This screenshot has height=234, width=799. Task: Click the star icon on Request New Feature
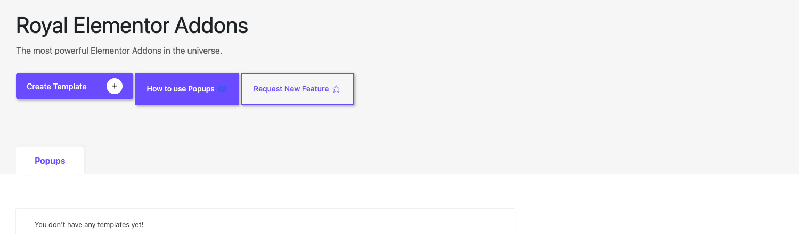click(x=336, y=89)
